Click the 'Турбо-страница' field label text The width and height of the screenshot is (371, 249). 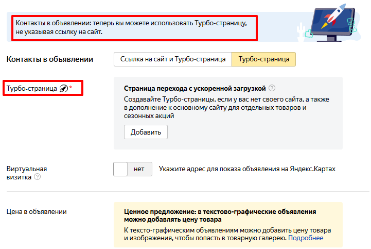[32, 89]
